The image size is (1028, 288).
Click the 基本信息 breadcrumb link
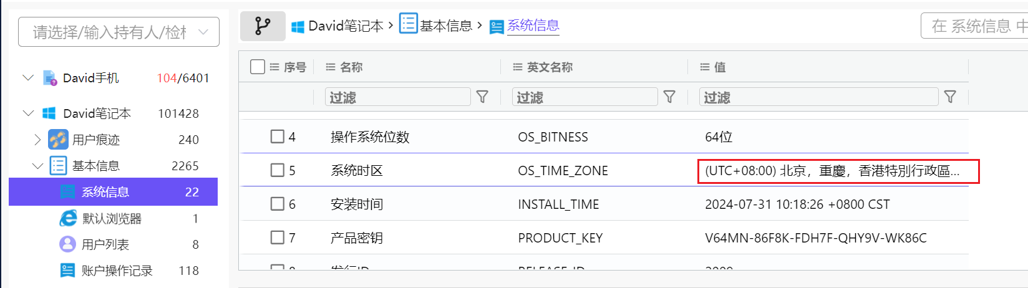point(445,26)
